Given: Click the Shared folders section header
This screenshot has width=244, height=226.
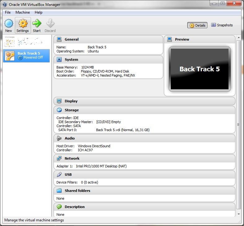Looking at the screenshot, I should (x=144, y=191).
